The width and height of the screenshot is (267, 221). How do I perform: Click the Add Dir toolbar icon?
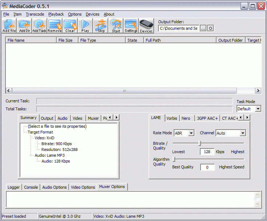[x=24, y=26]
